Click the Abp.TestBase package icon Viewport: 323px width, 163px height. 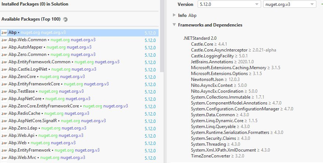pyautogui.click(x=4, y=92)
